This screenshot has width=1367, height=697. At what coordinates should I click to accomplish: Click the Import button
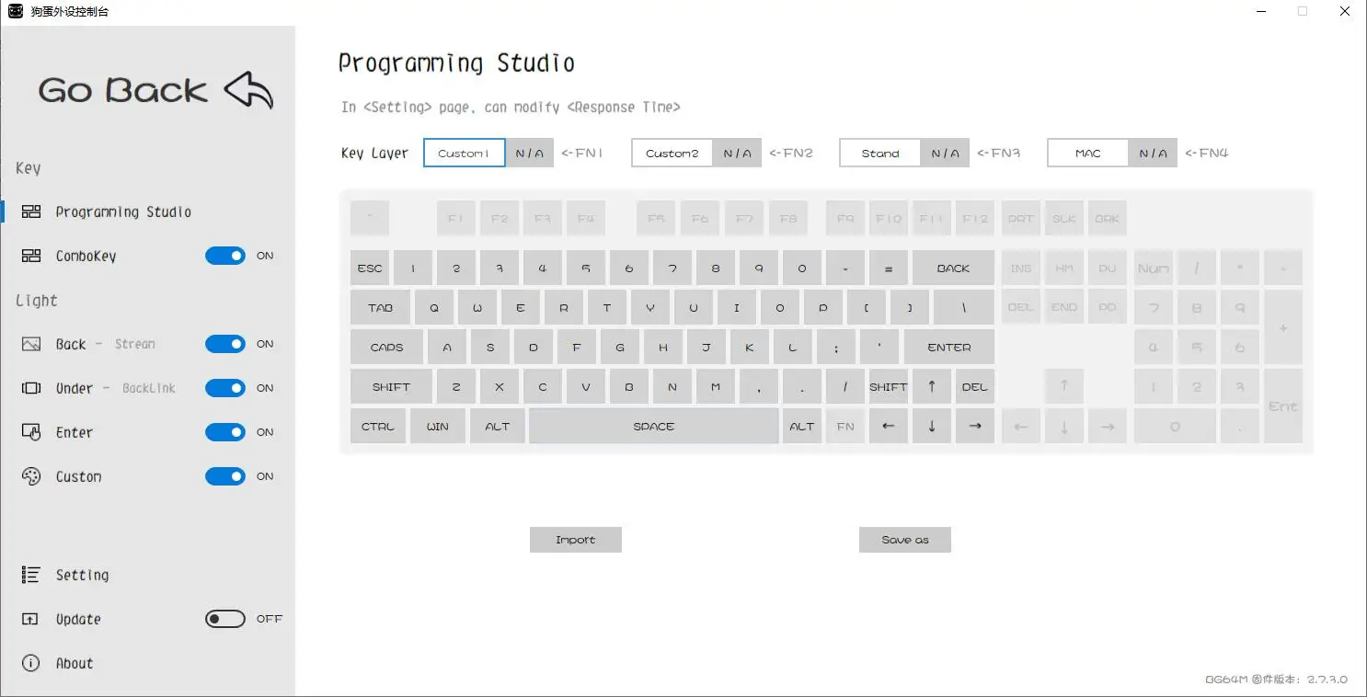pos(576,540)
